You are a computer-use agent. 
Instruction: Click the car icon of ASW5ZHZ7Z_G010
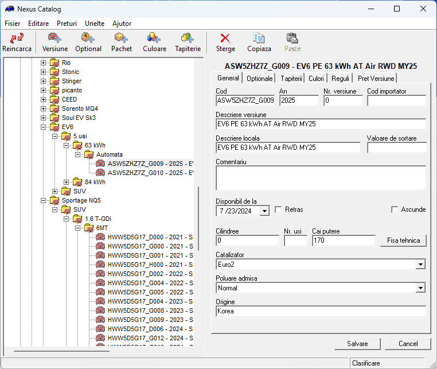[100, 173]
